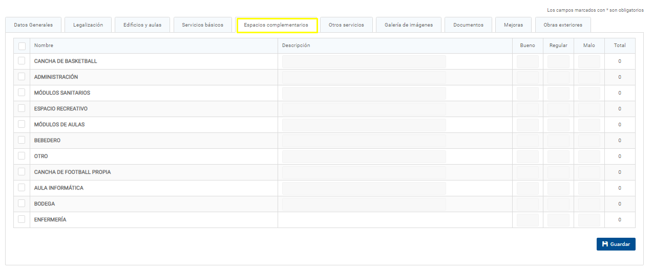This screenshot has width=653, height=272.
Task: Go to Obras exteriores tab
Action: pos(563,25)
